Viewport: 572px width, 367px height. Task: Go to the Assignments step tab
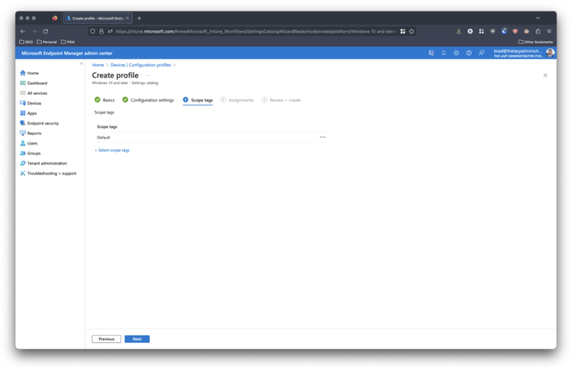coord(237,100)
